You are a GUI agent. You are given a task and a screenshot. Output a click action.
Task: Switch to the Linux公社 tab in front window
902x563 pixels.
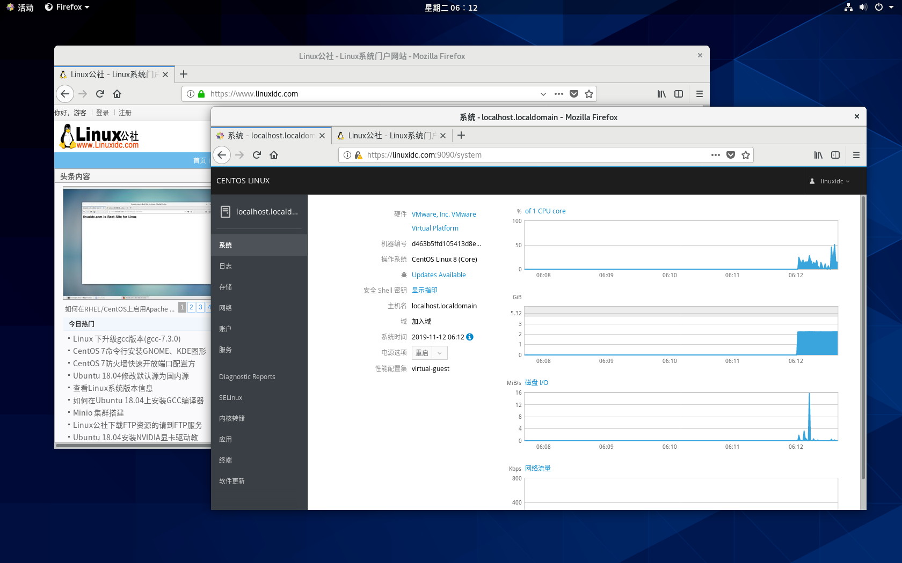pos(392,136)
